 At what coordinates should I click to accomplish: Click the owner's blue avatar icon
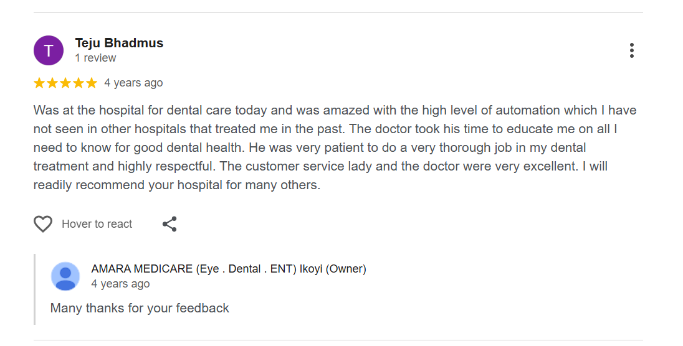tap(65, 276)
